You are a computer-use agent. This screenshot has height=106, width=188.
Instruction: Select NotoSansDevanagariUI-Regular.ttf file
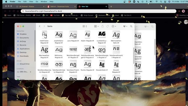point(88,52)
